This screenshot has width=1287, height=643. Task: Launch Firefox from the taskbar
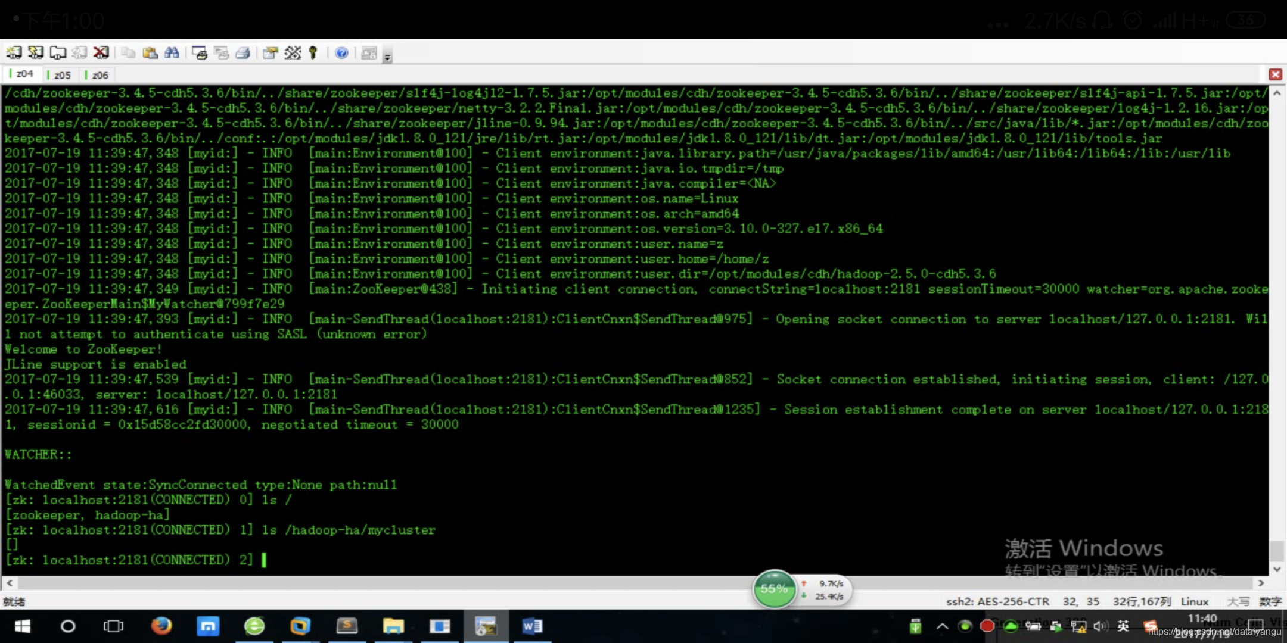click(x=161, y=626)
